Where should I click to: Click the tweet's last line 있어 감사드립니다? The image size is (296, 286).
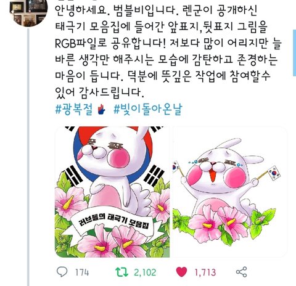(99, 92)
